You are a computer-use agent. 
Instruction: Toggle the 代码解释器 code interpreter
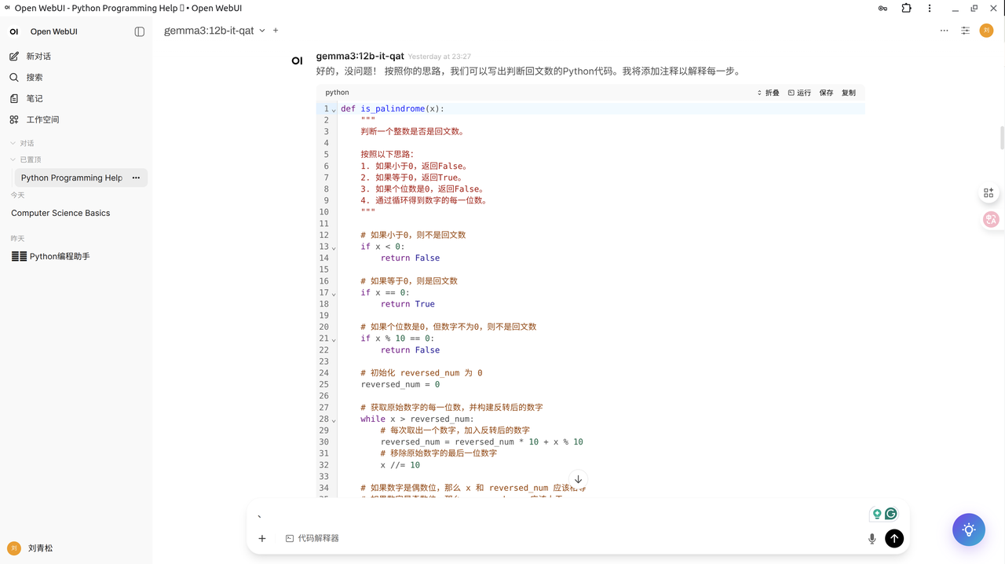click(312, 539)
